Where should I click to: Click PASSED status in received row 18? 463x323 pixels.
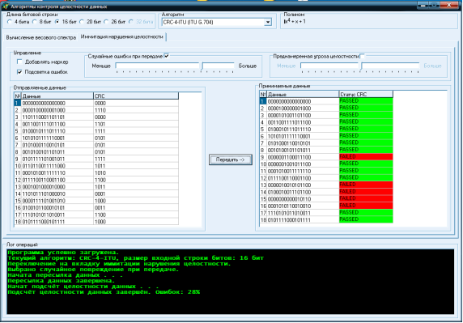(x=366, y=219)
